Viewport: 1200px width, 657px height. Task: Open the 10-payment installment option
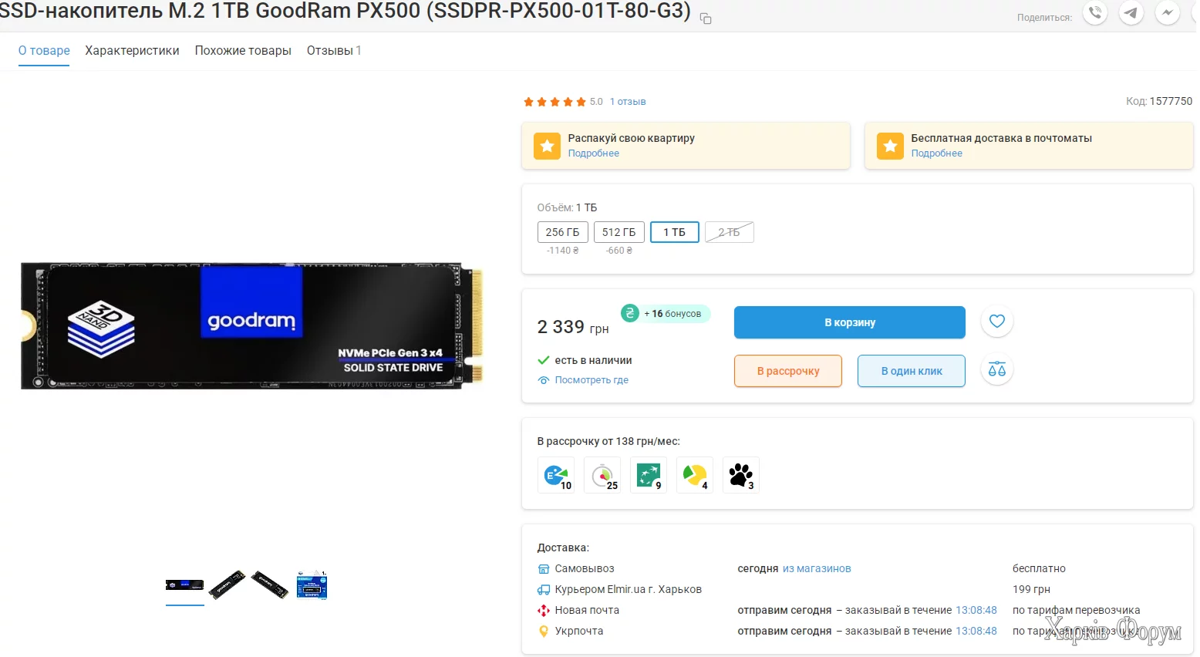pos(556,475)
